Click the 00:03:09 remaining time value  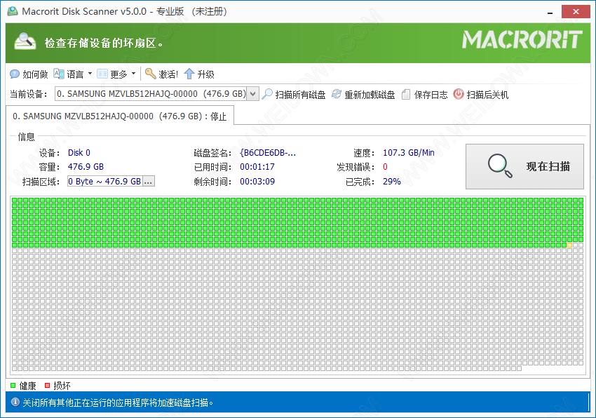click(x=257, y=182)
